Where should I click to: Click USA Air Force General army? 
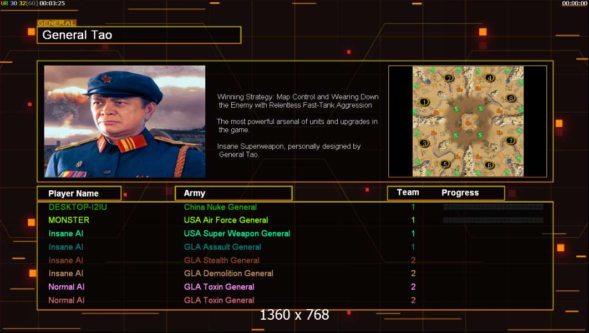pos(226,220)
